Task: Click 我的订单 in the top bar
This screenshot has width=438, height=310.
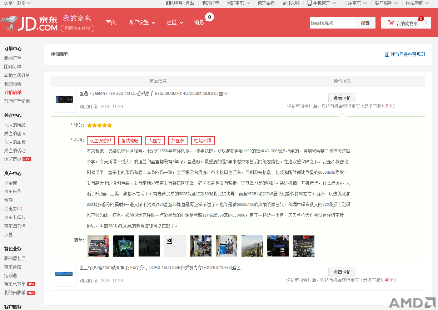Action: pos(210,3)
